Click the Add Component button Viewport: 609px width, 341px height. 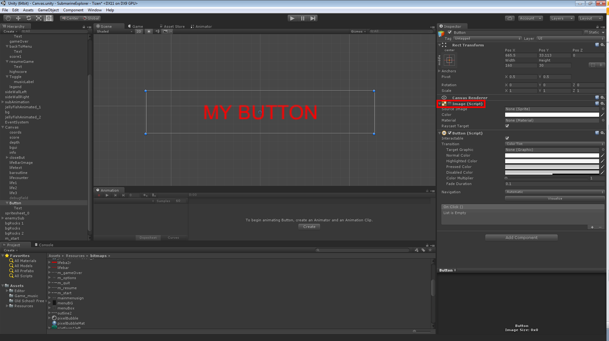tap(521, 238)
